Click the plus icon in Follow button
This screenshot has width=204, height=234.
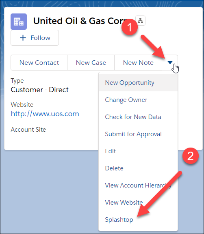[x=23, y=38]
